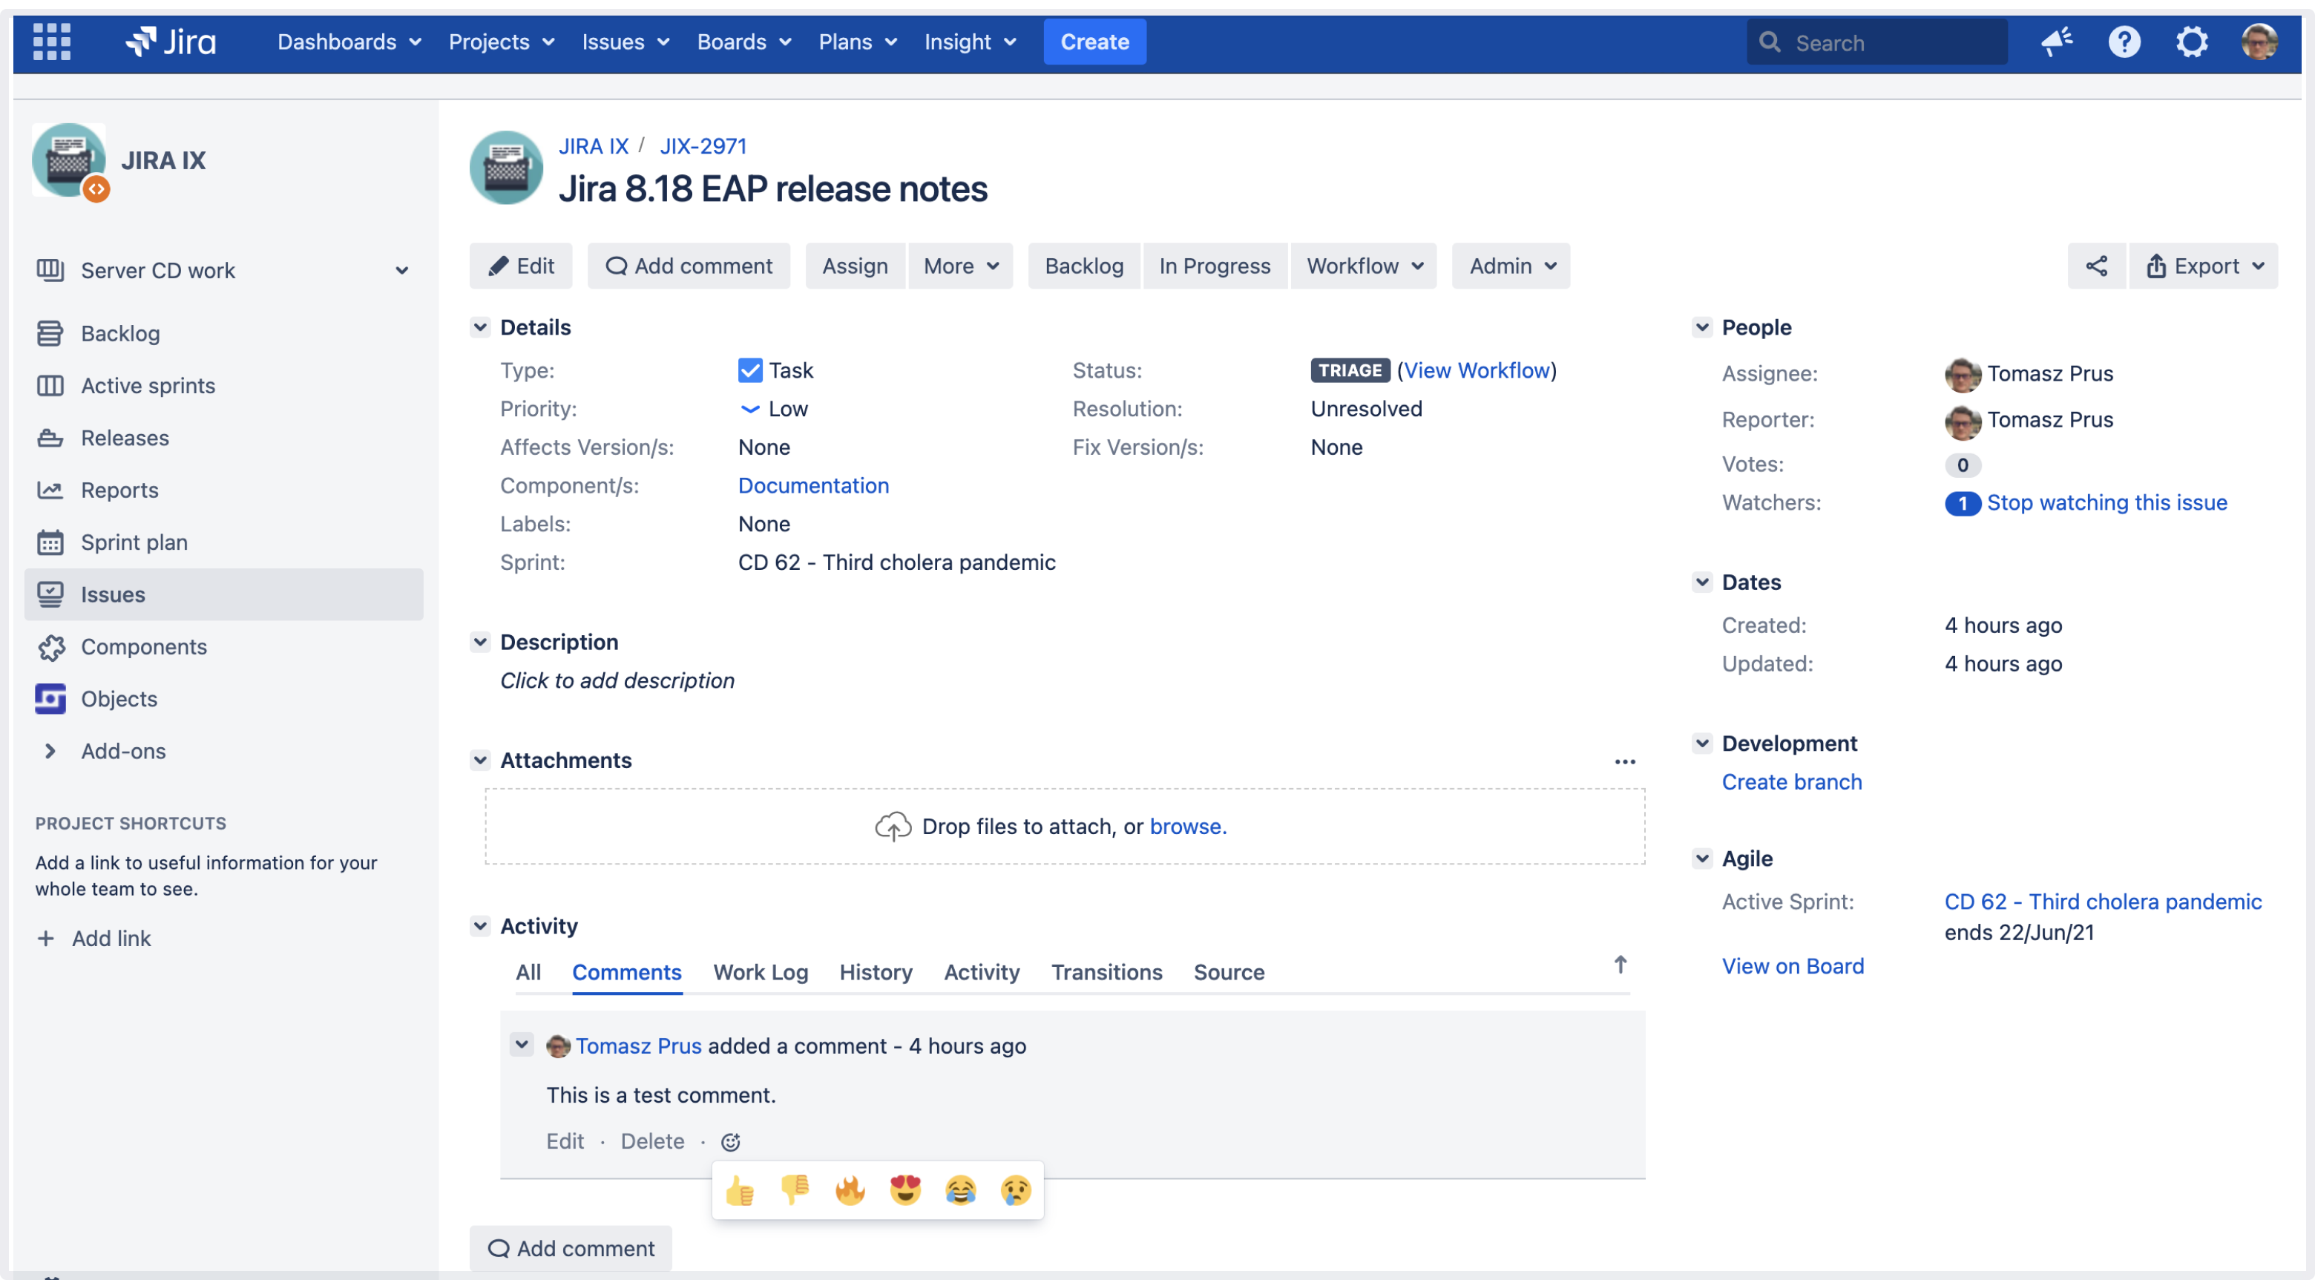The width and height of the screenshot is (2315, 1280).
Task: React with fire emoji
Action: pyautogui.click(x=850, y=1190)
